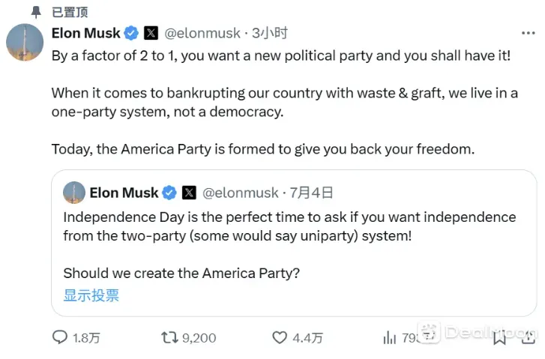Screen dimensions: 545x359
Task: Click the "3小时" timestamp
Action: (270, 33)
